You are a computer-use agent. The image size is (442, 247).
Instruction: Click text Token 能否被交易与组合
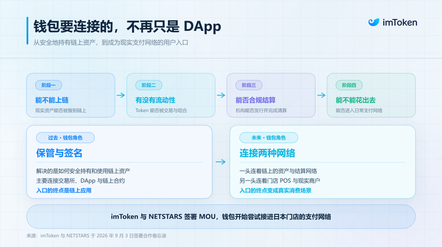tap(161, 111)
